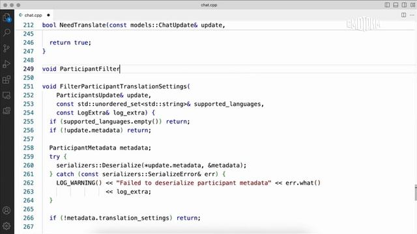
Task: Customize layout icon in title bar
Action: pos(412,5)
